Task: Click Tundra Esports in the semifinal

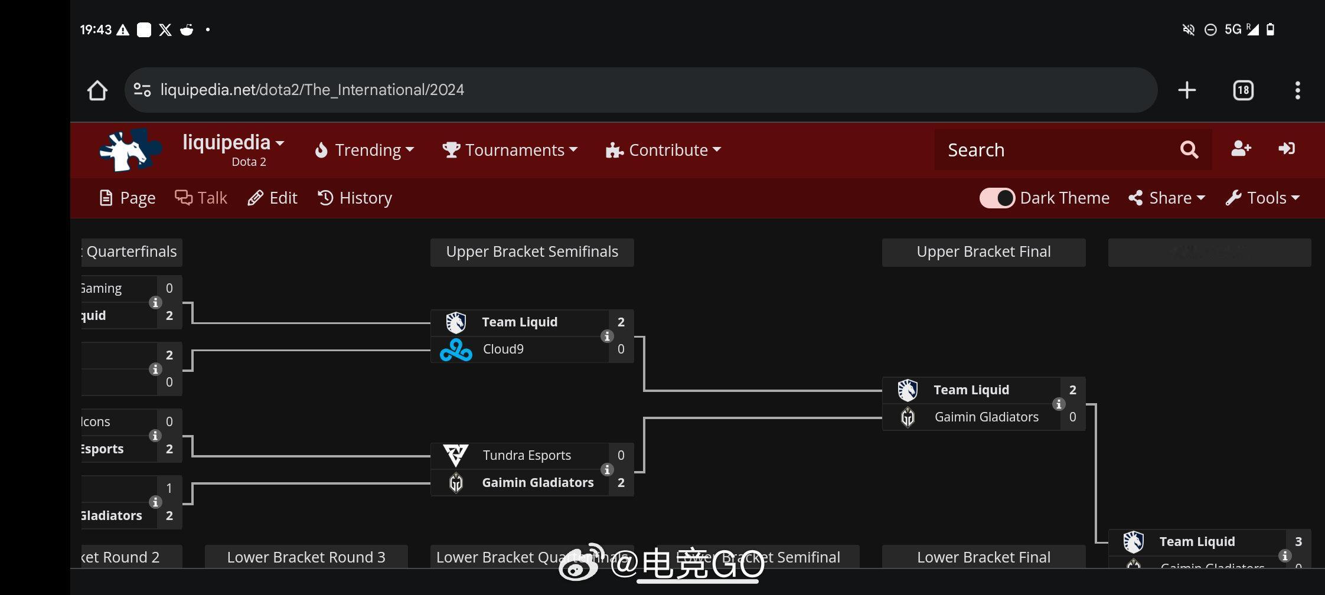Action: click(527, 456)
